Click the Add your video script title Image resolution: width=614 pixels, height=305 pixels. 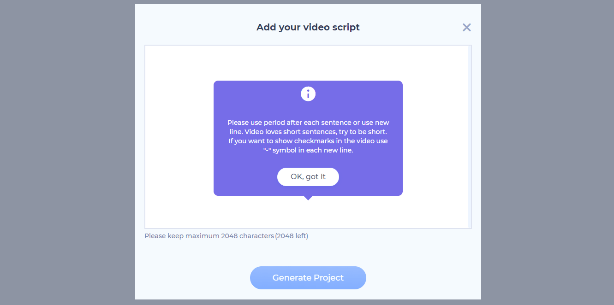click(x=308, y=27)
